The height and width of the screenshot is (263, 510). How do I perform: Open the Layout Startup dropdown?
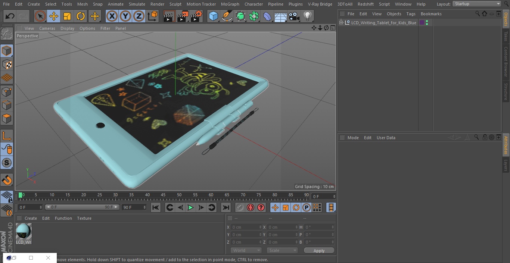477,4
